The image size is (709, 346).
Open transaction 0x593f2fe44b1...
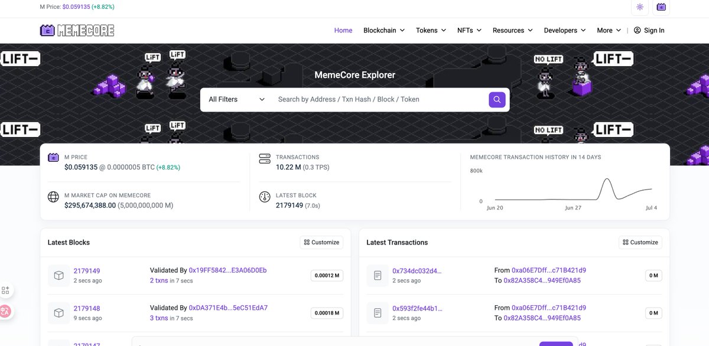tap(417, 308)
